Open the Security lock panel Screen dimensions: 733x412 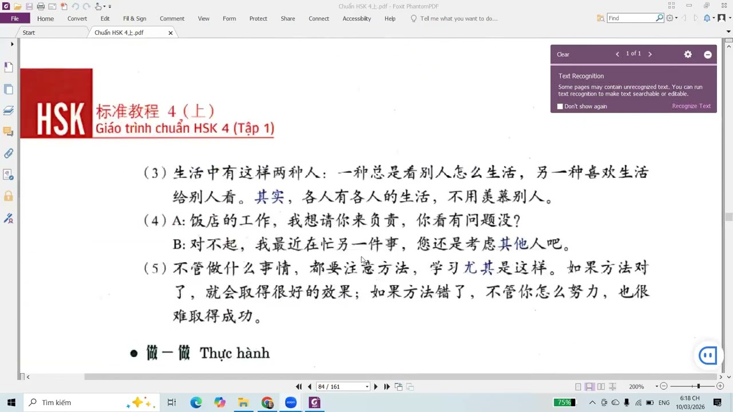click(8, 196)
